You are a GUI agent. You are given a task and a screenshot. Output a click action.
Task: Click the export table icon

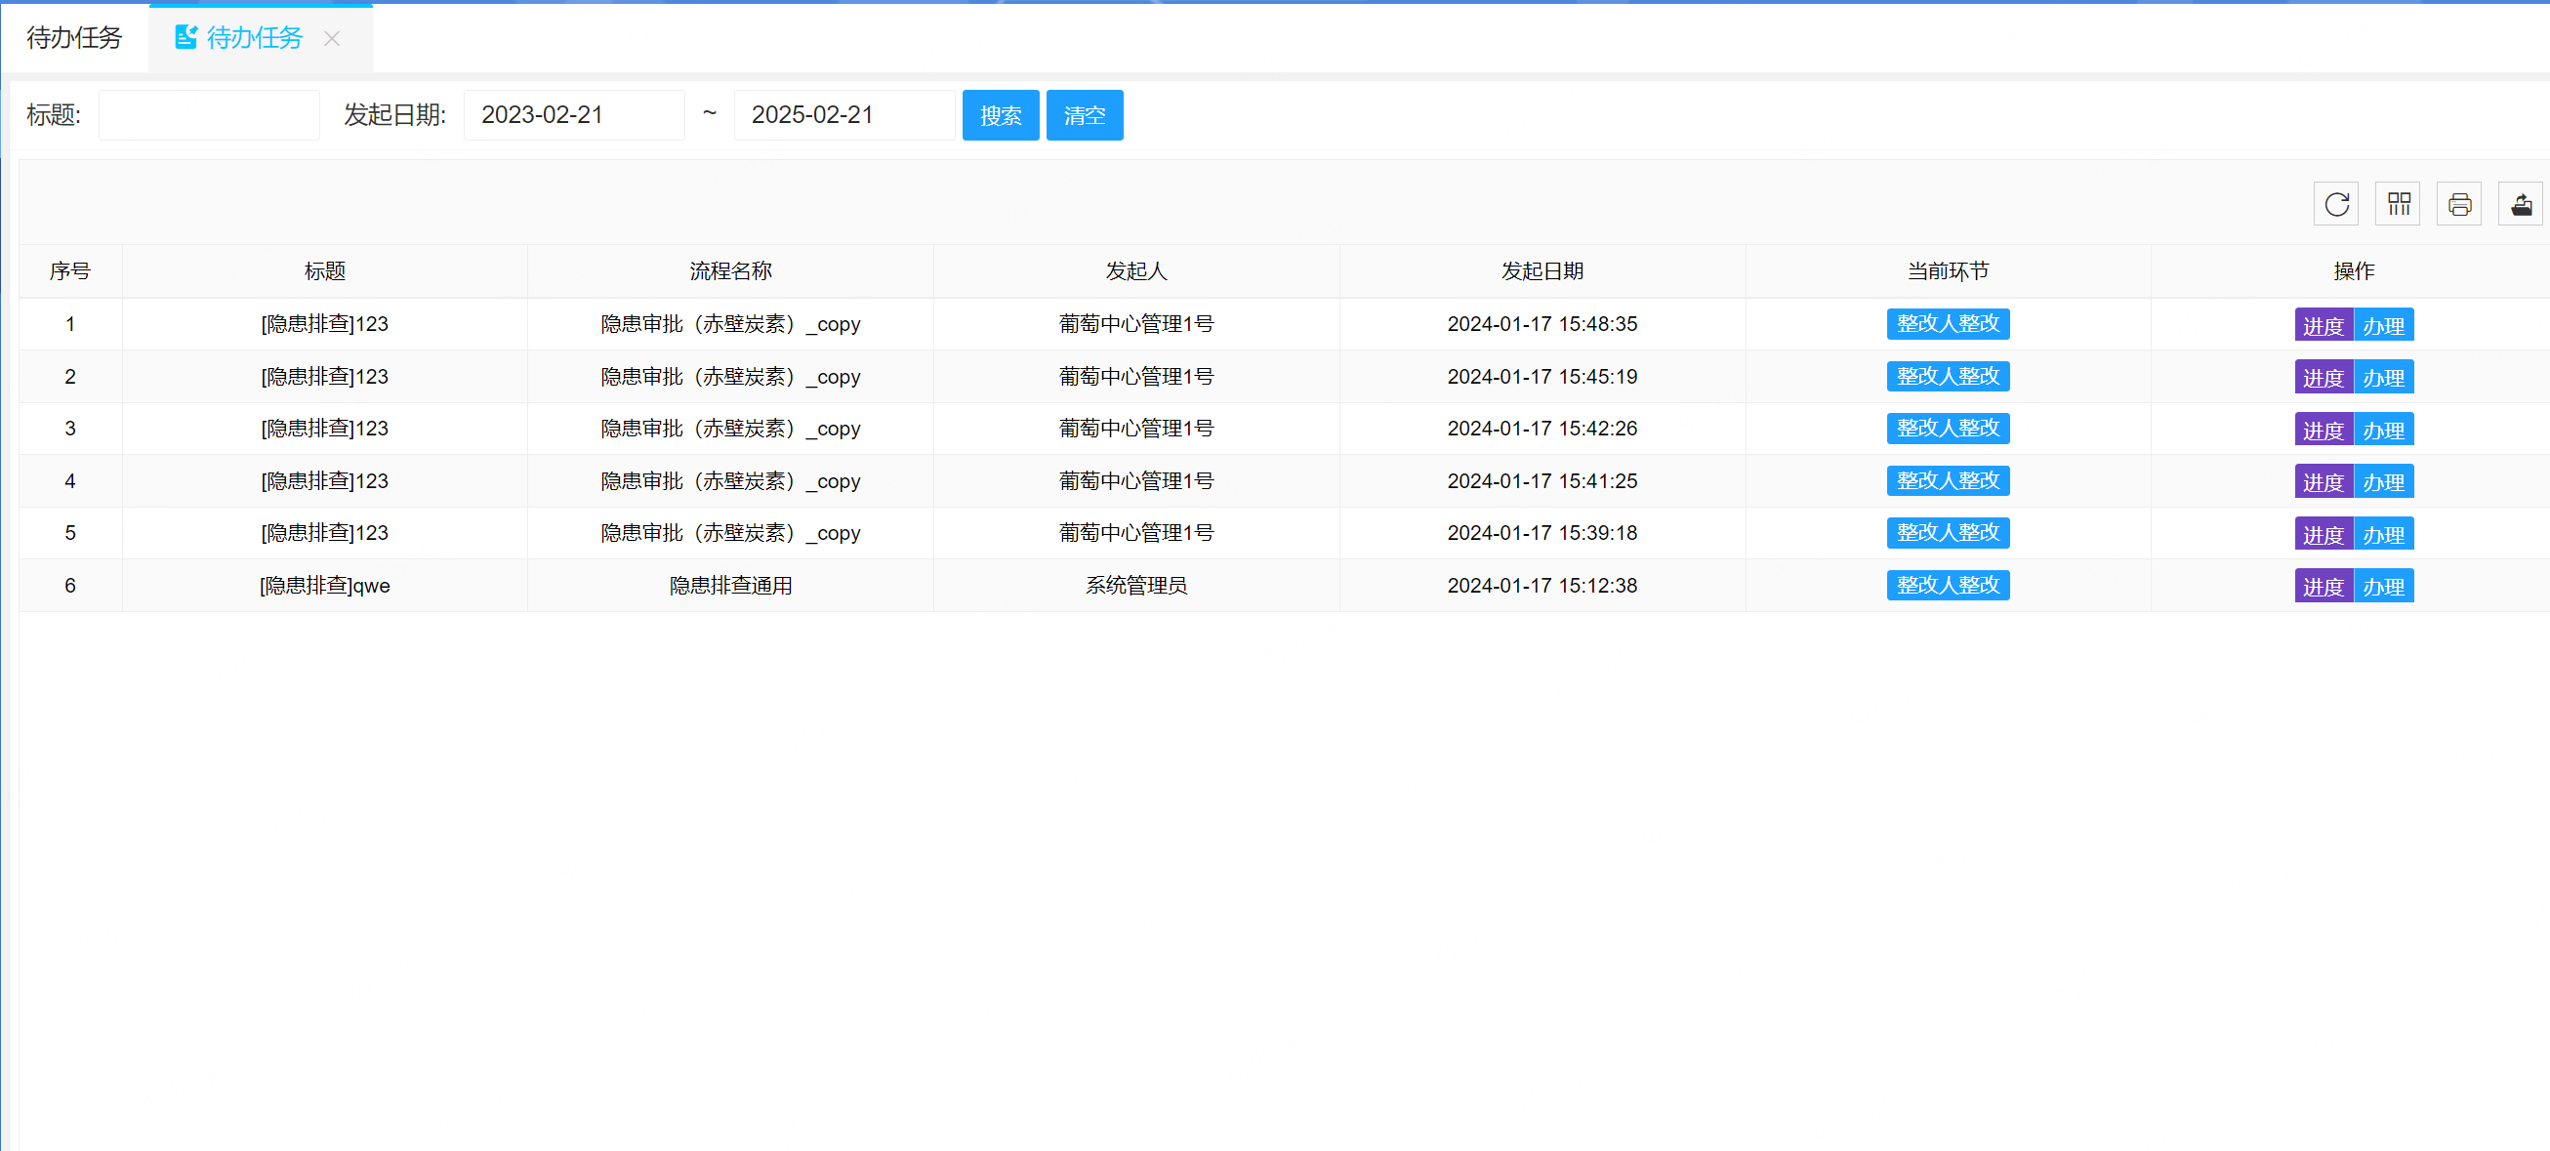point(2521,204)
